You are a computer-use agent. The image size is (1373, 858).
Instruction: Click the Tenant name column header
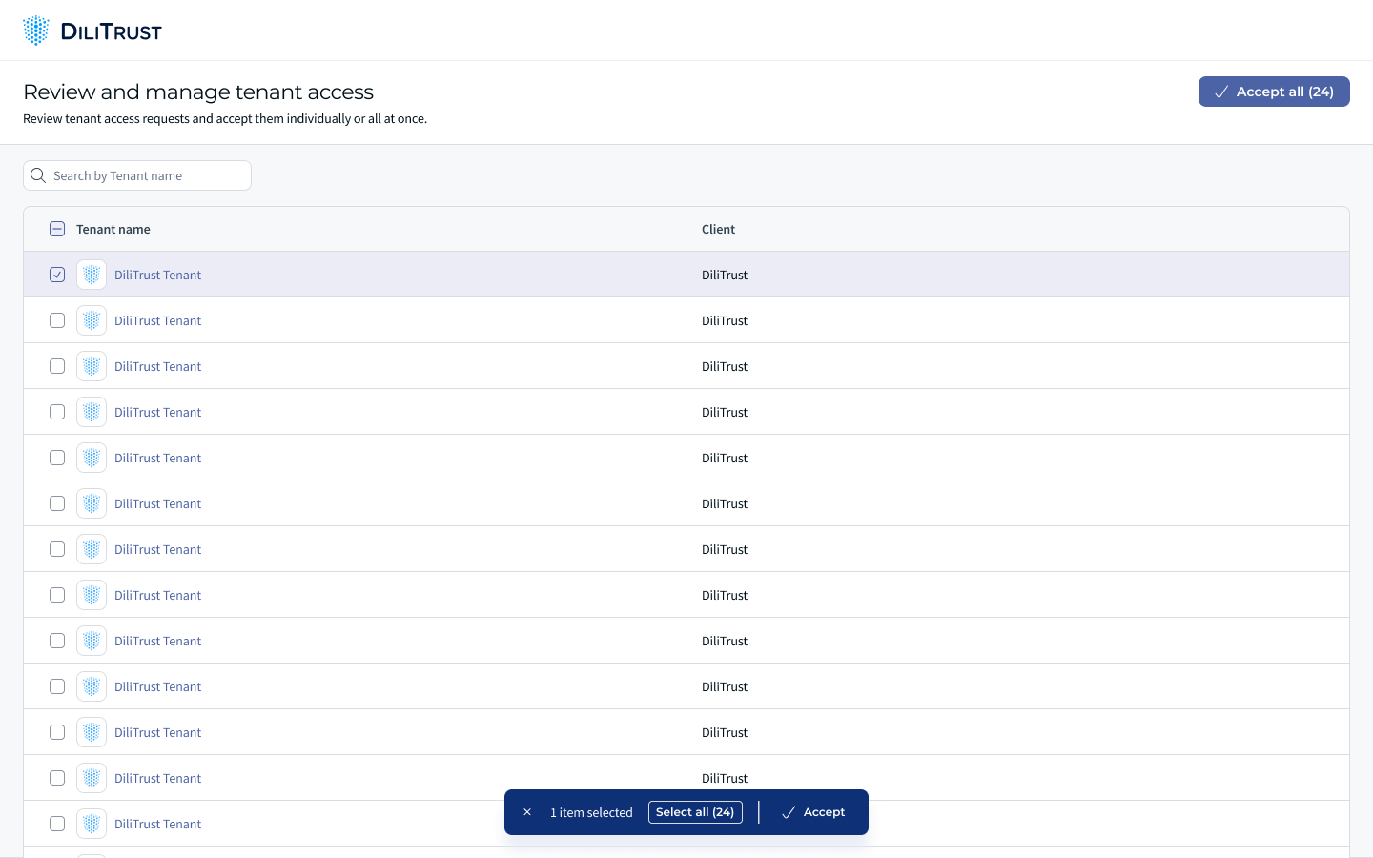click(113, 229)
